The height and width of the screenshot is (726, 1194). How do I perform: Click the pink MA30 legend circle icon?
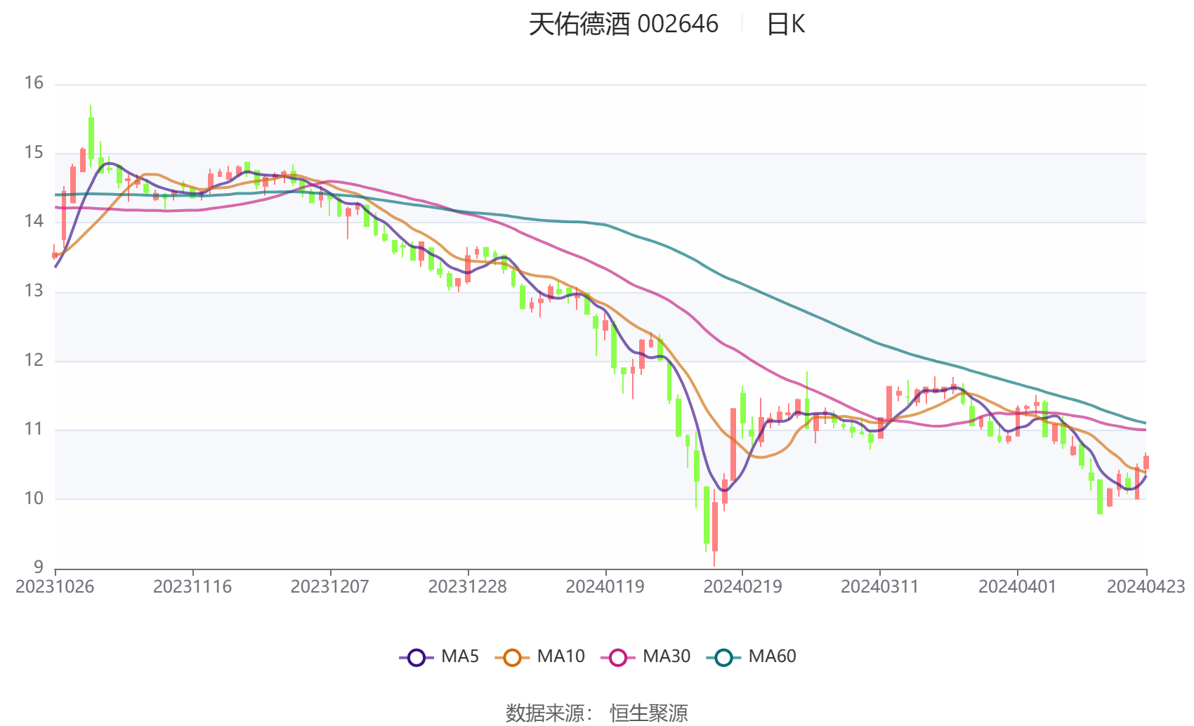618,657
